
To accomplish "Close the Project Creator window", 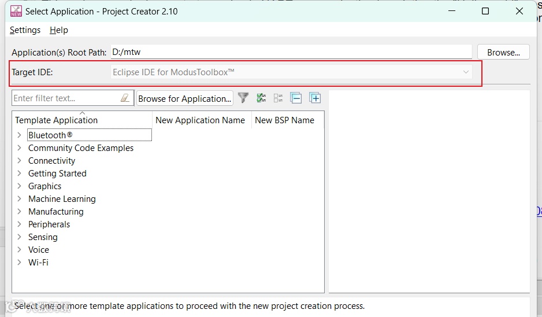I will [x=519, y=11].
